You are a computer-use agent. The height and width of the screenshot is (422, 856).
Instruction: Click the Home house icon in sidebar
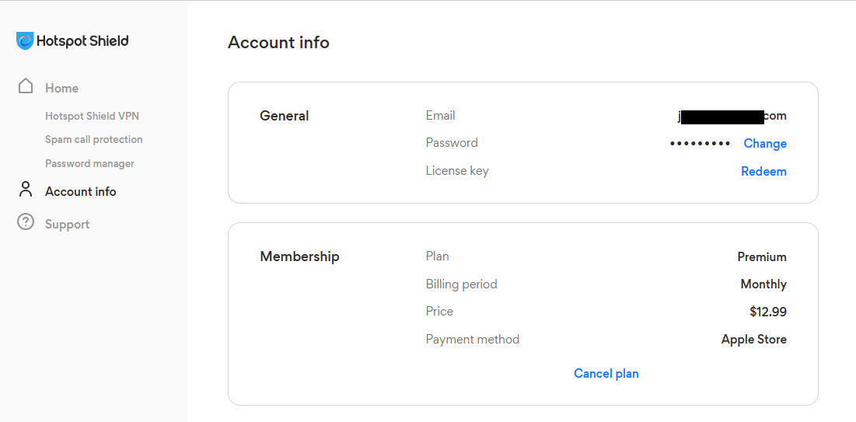[x=26, y=86]
